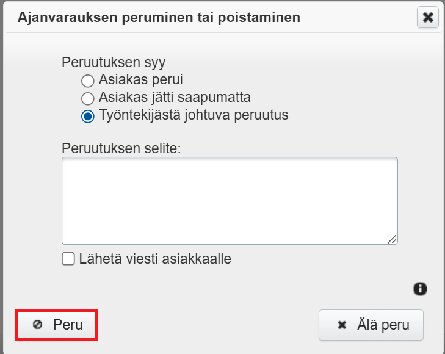The height and width of the screenshot is (354, 445).
Task: Click the text area resize handle
Action: point(392,239)
